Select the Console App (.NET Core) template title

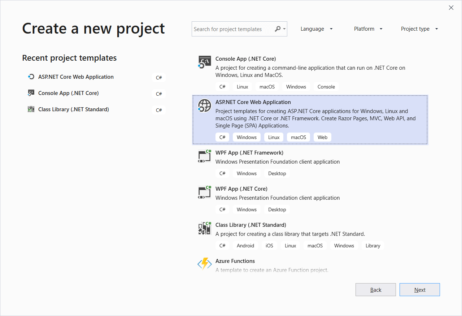point(245,59)
